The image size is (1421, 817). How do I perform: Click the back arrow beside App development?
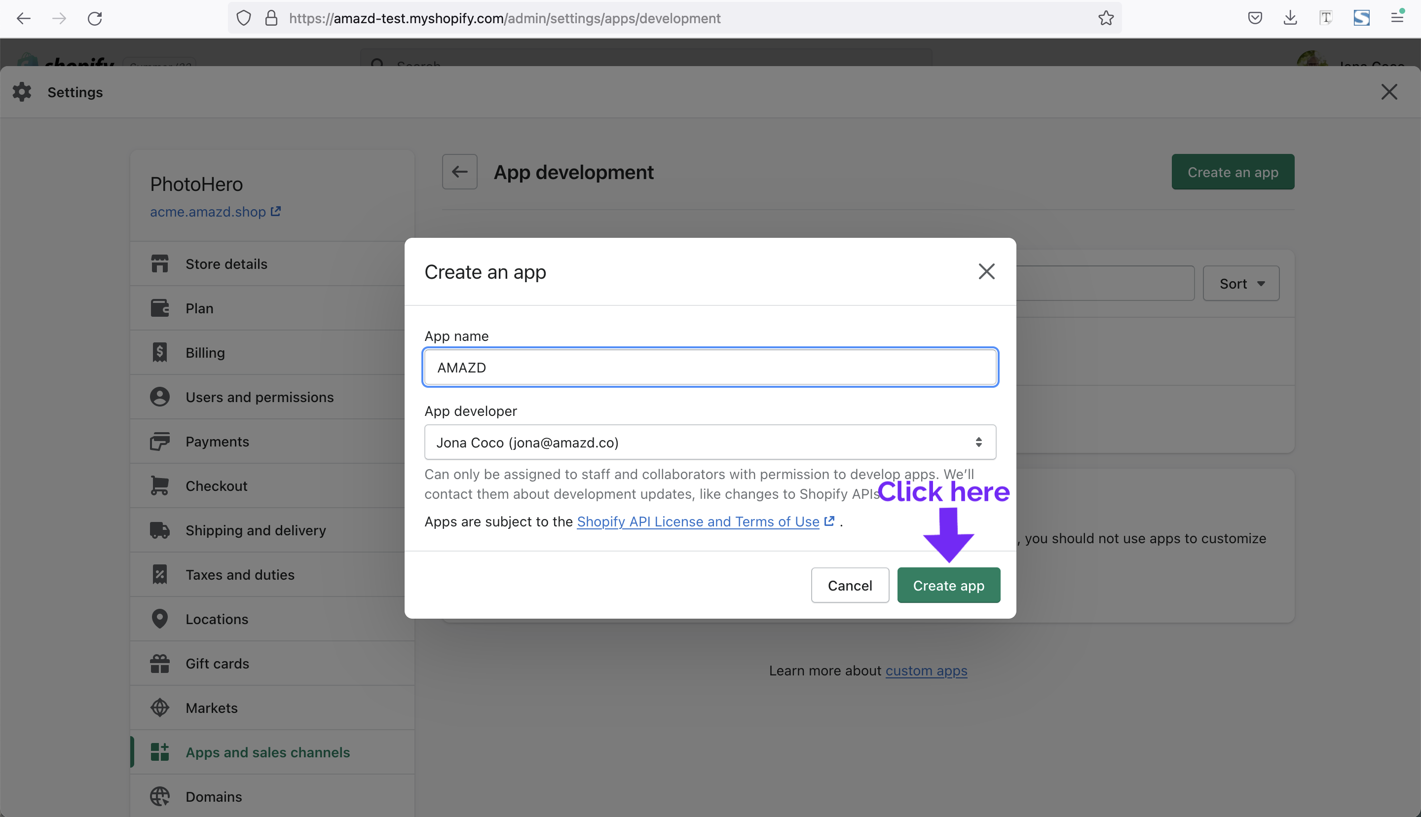[459, 172]
